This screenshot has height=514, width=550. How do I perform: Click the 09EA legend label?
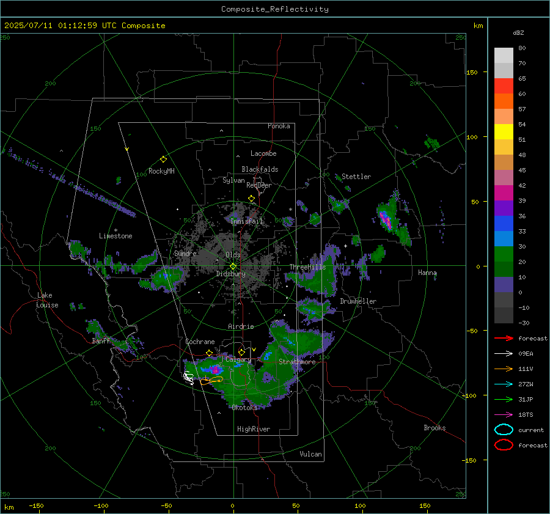526,354
